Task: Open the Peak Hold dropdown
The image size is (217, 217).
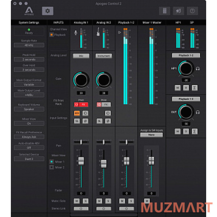Action: [29, 59]
